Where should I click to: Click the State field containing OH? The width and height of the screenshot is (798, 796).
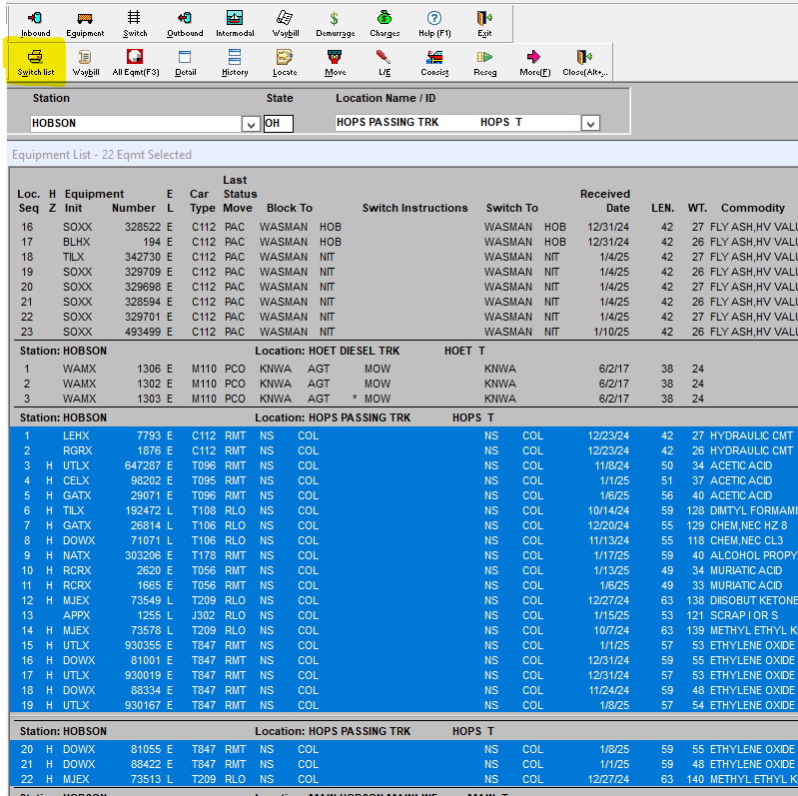coord(278,123)
